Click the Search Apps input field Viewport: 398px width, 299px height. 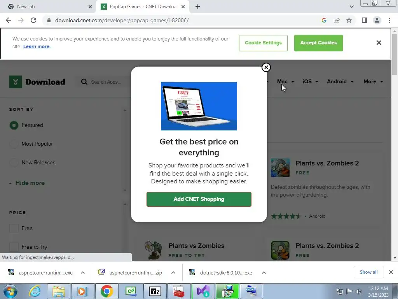point(106,82)
